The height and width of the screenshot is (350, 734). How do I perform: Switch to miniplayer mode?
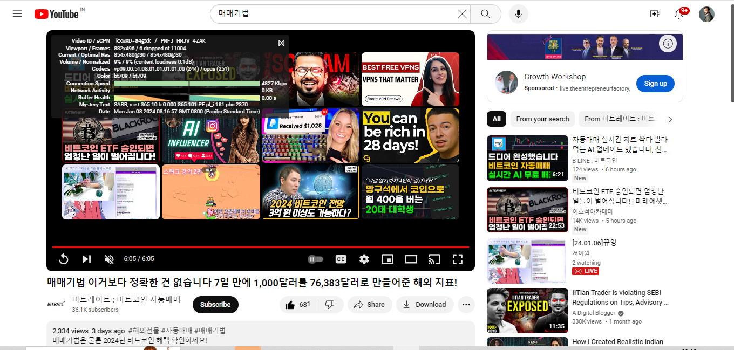388,259
